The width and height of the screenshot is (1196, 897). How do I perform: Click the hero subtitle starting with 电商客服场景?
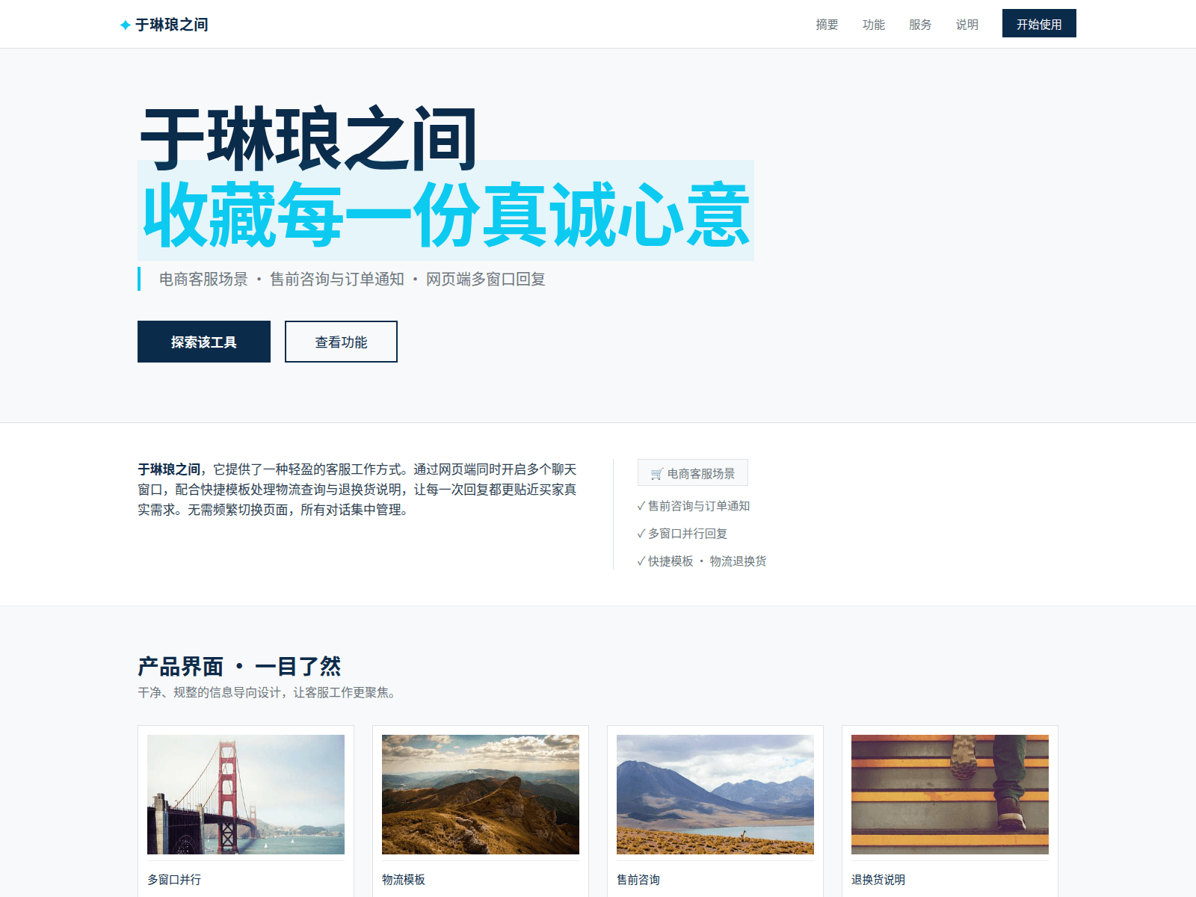point(352,279)
